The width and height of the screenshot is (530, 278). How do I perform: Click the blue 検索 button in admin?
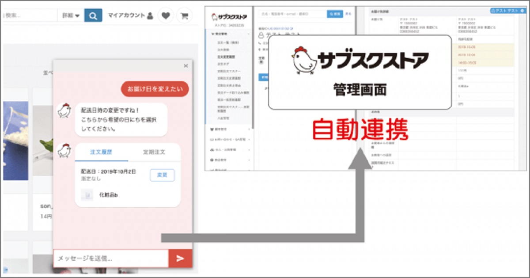click(335, 14)
